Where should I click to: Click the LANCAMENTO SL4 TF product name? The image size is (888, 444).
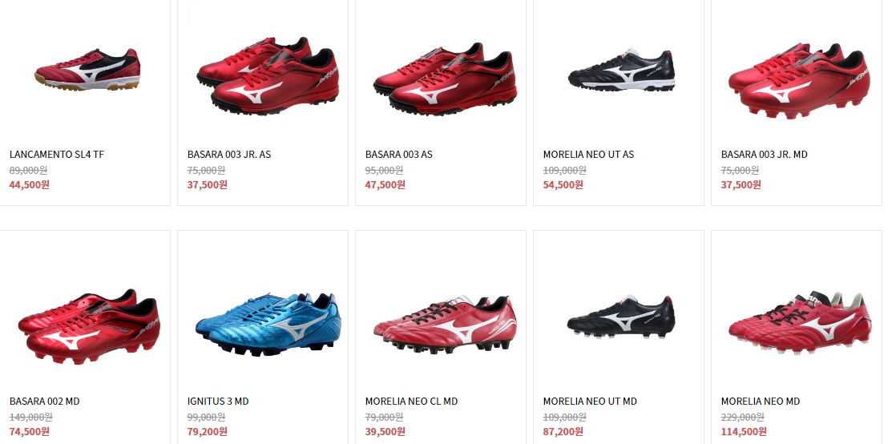[x=57, y=154]
